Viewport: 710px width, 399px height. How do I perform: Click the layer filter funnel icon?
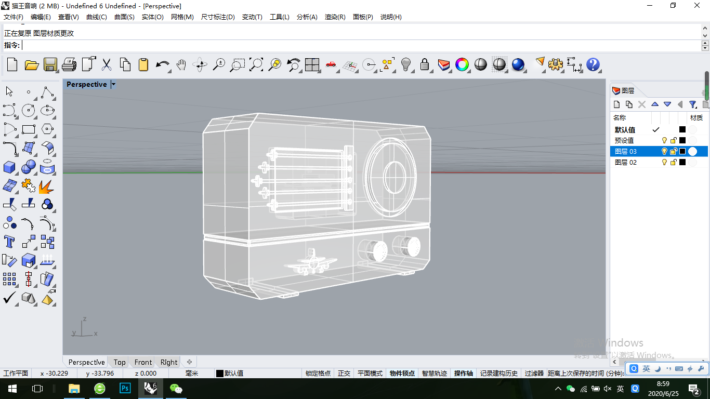pos(693,104)
